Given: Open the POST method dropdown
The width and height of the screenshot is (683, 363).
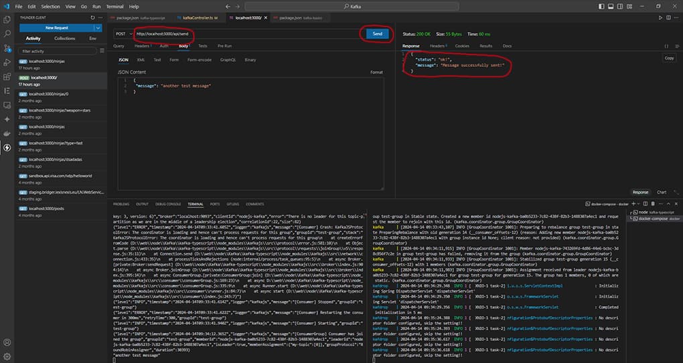Looking at the screenshot, I should 123,33.
